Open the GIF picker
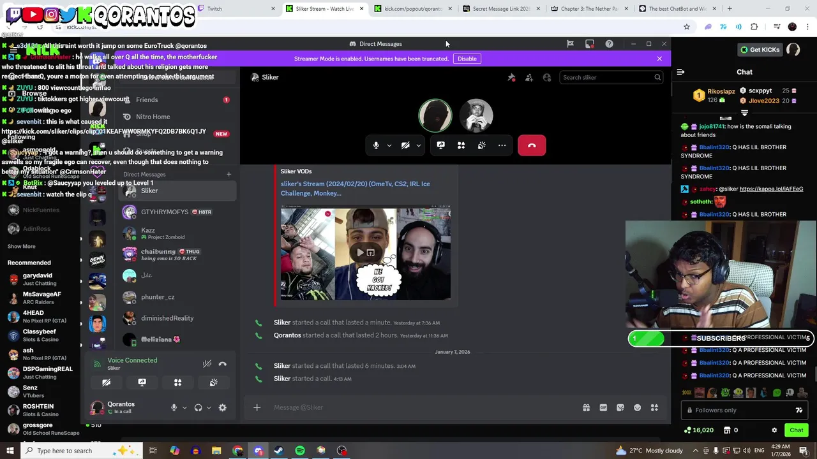 pos(603,407)
